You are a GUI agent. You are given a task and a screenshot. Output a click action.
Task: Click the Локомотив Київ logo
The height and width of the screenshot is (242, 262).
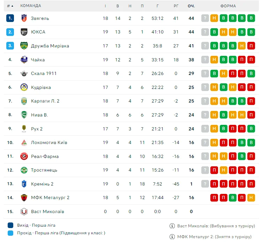[x=24, y=142]
